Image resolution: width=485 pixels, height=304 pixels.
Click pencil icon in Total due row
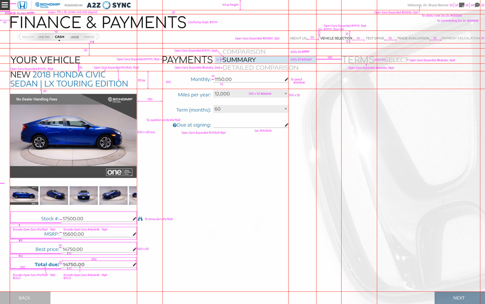[x=134, y=264]
